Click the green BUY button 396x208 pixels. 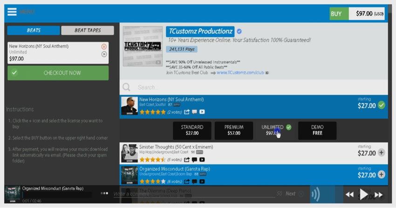(339, 14)
